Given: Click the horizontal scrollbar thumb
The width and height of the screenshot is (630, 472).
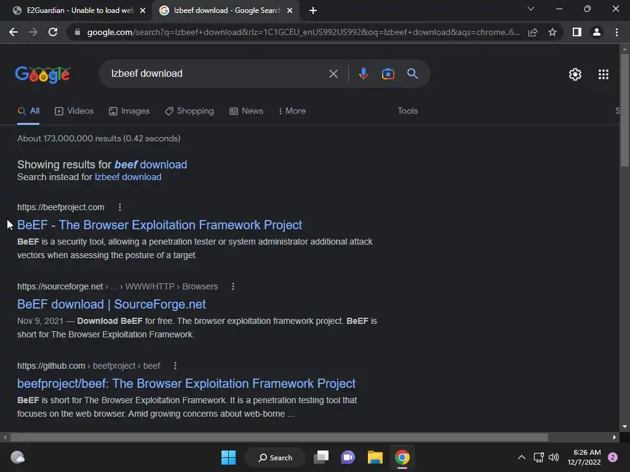Looking at the screenshot, I should [x=279, y=437].
